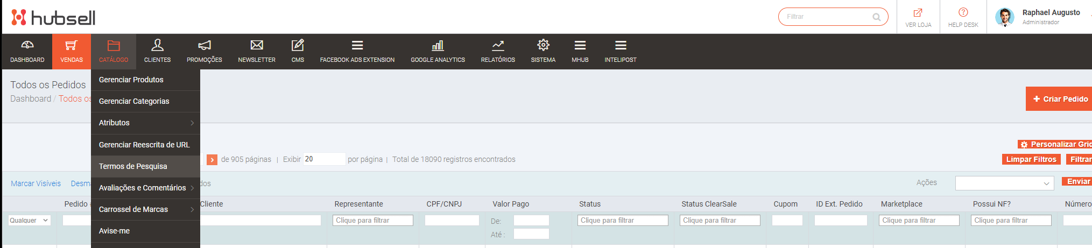Open the Clientes person icon
This screenshot has height=248, width=1092.
[x=157, y=45]
